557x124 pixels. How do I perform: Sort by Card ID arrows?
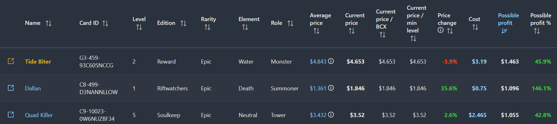pyautogui.click(x=105, y=23)
